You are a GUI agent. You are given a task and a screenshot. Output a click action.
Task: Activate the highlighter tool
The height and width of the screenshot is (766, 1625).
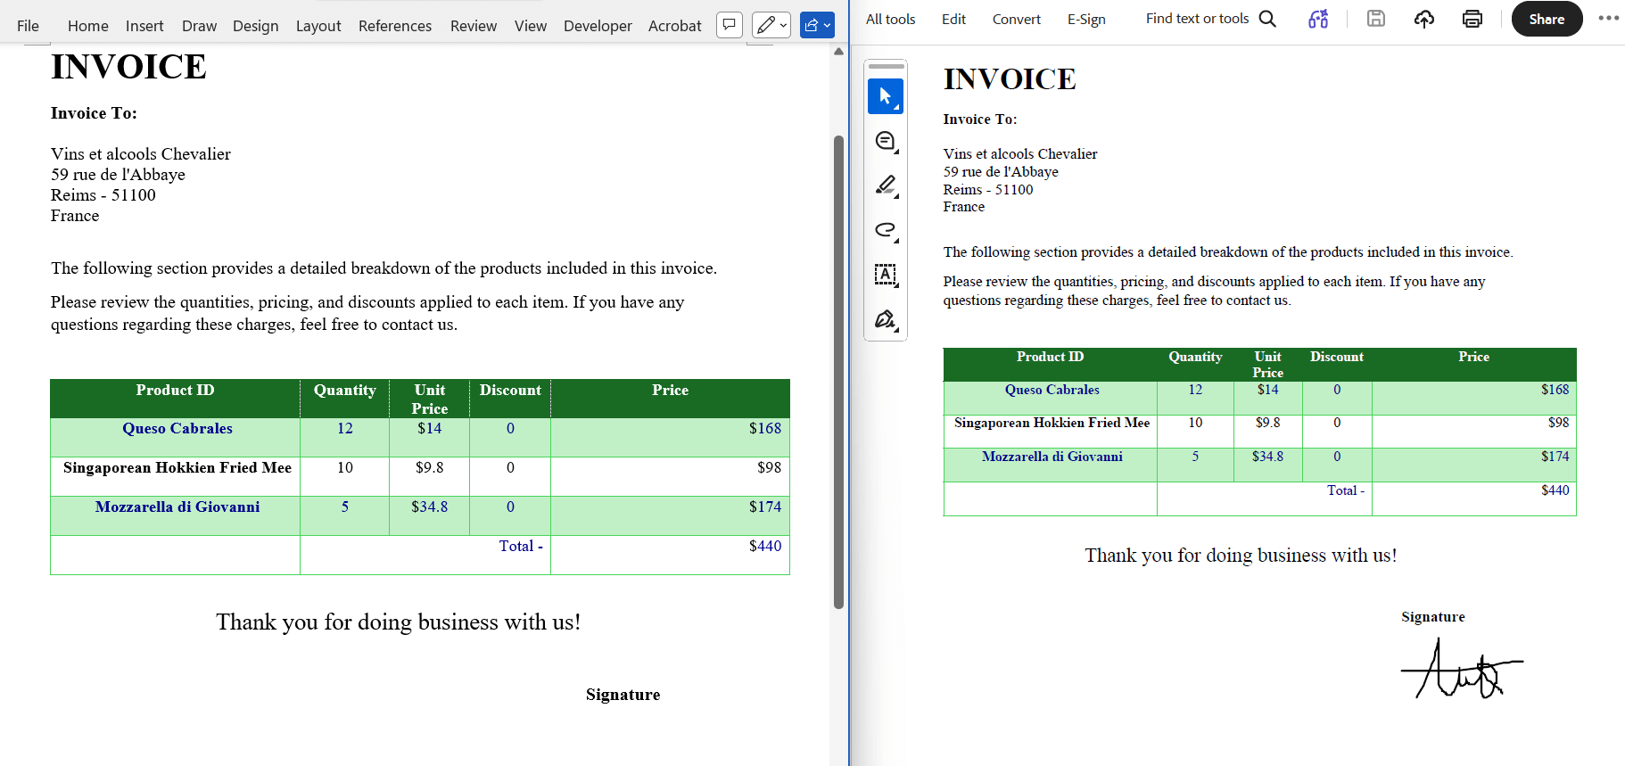click(x=885, y=185)
